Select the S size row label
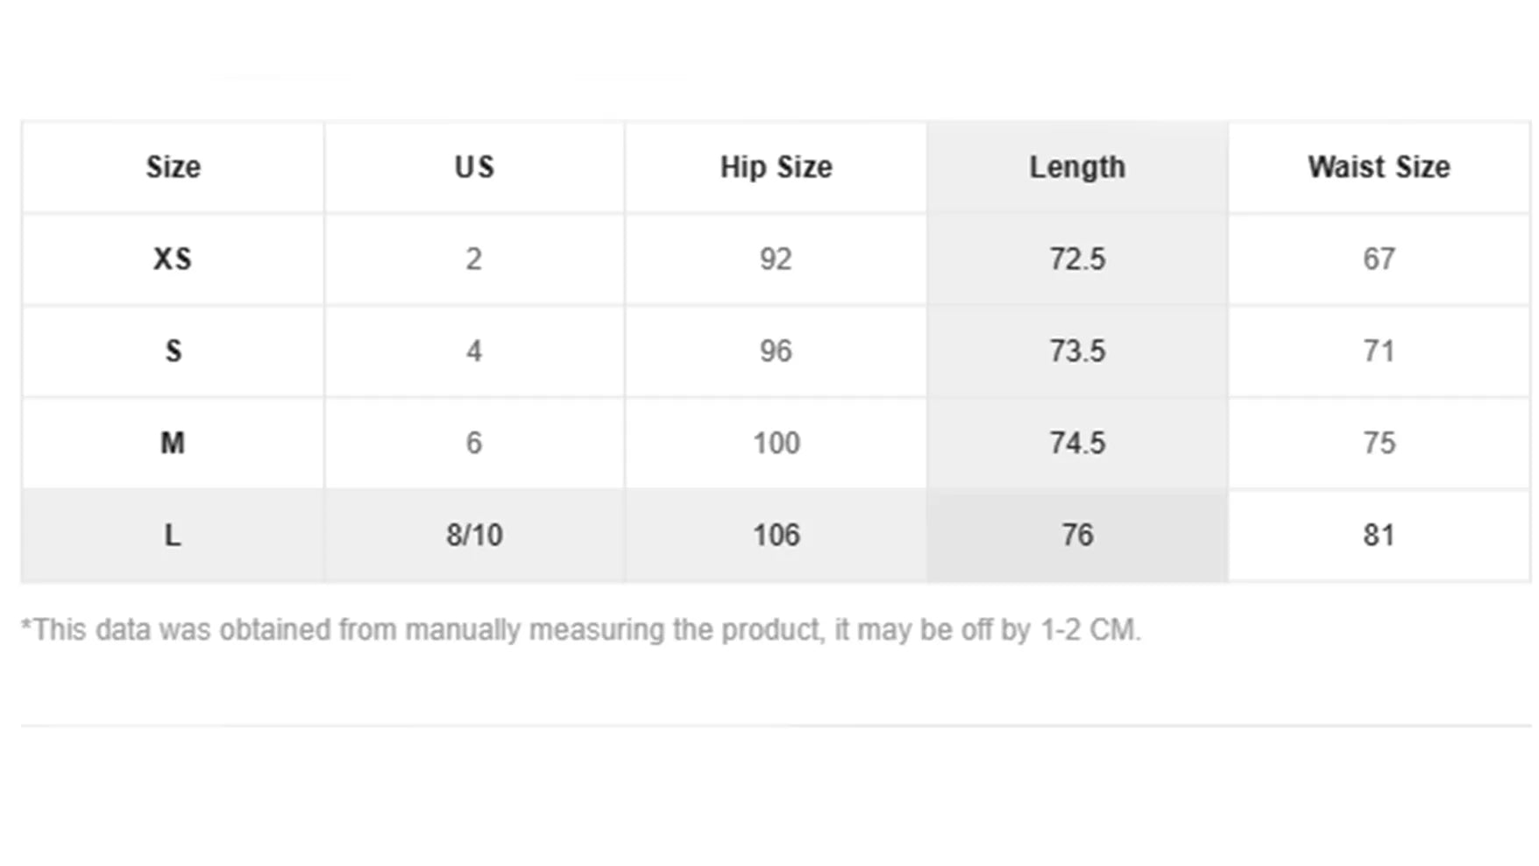The width and height of the screenshot is (1539, 866). point(173,351)
